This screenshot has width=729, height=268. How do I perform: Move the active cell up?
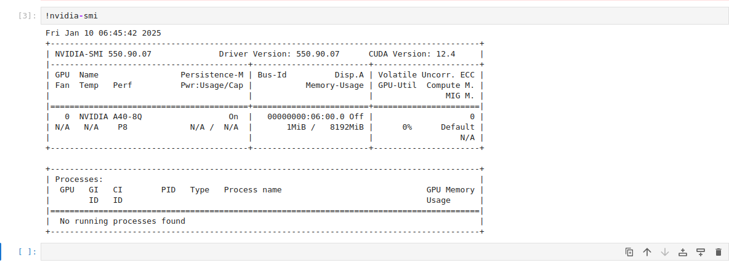tap(647, 252)
